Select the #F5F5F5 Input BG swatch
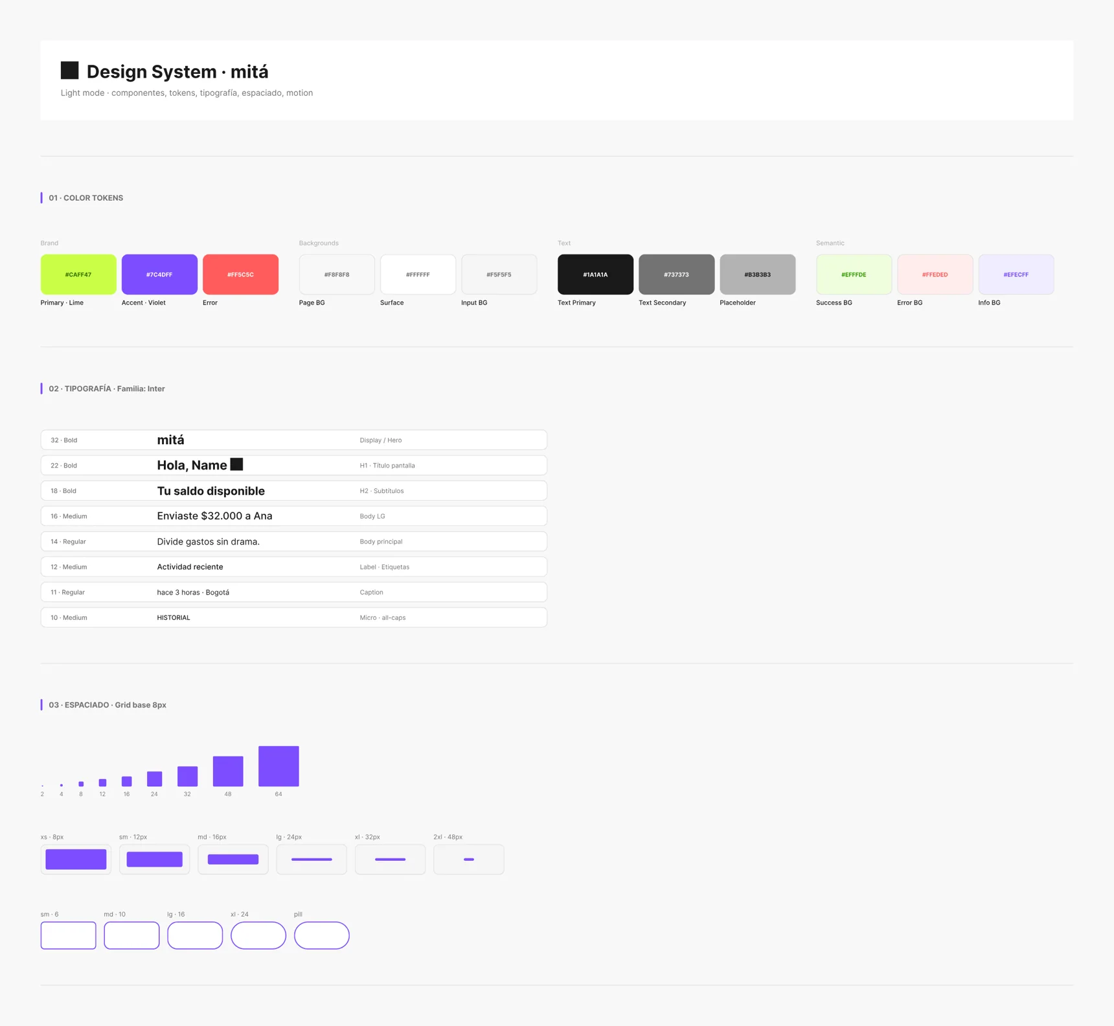 [x=499, y=275]
